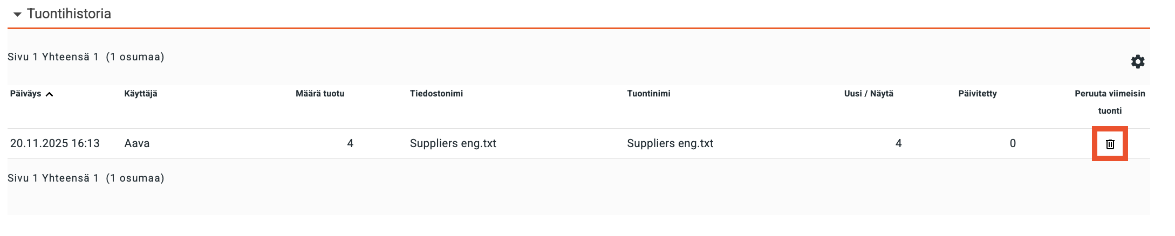Image resolution: width=1175 pixels, height=236 pixels.
Task: Collapse the Tuontihistoria section arrow
Action: (17, 15)
